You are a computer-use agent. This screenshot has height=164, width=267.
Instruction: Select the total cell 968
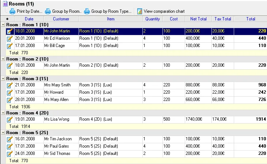pyautogui.click(x=251, y=85)
